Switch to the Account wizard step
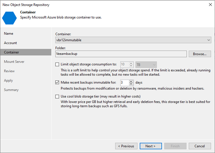 pos(10,43)
